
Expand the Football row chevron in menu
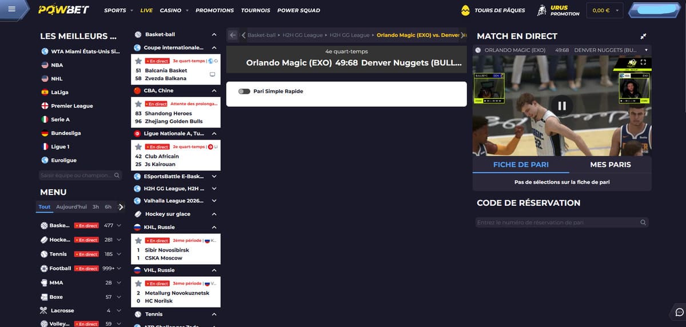coord(119,268)
